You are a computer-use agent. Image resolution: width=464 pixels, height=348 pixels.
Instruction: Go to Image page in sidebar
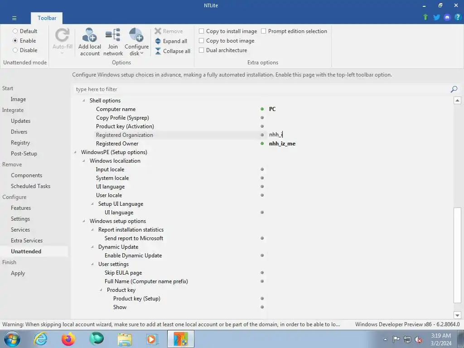click(18, 99)
